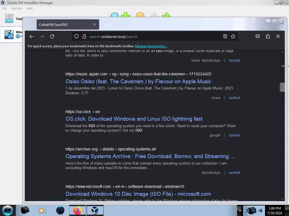
Task: Open the media player taskbar icon
Action: 42,210
